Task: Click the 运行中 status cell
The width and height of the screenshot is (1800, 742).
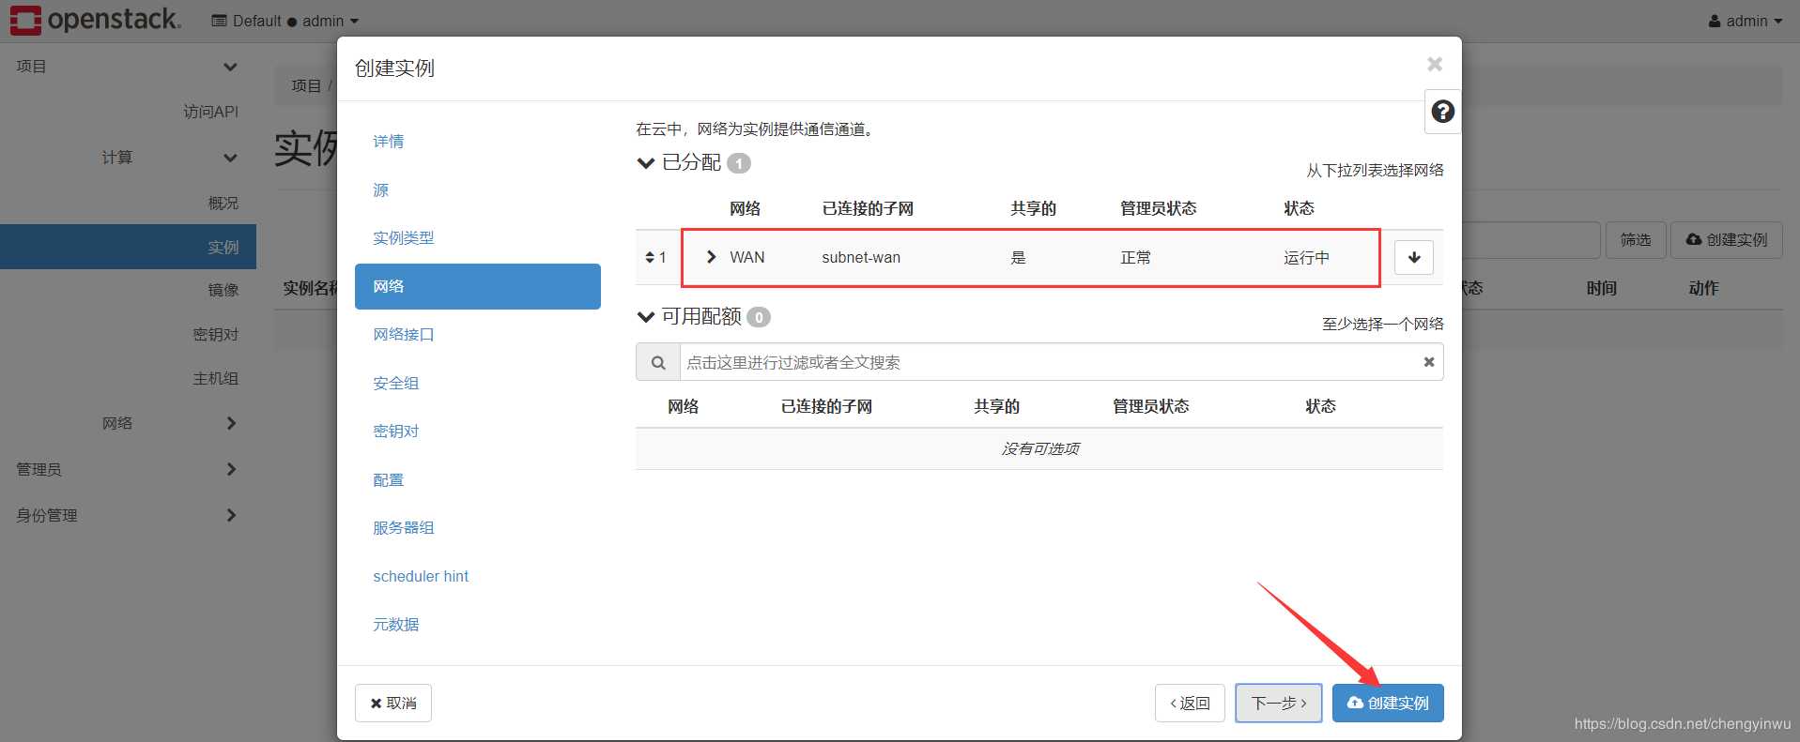Action: [x=1306, y=257]
